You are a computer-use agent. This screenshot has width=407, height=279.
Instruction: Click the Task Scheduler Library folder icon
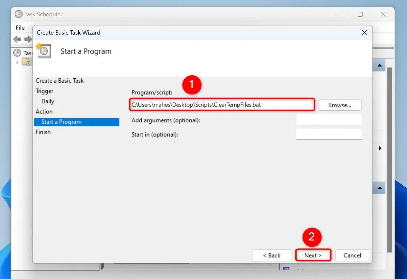coord(26,62)
